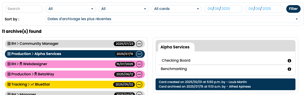Show info for Checking Board
This screenshot has height=95, width=306.
pos(289,61)
